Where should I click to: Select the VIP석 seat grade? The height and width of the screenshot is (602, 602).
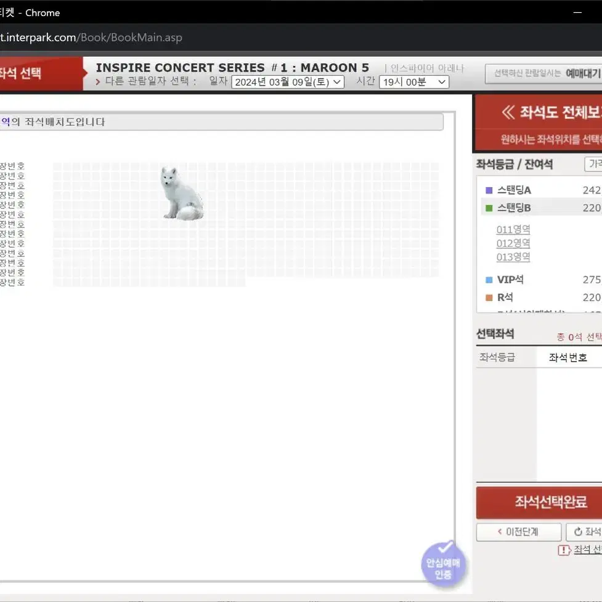click(542, 280)
